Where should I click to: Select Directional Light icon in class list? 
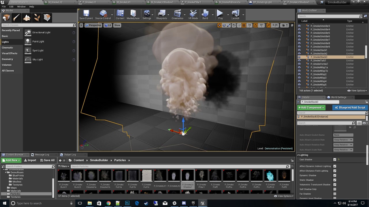point(28,32)
